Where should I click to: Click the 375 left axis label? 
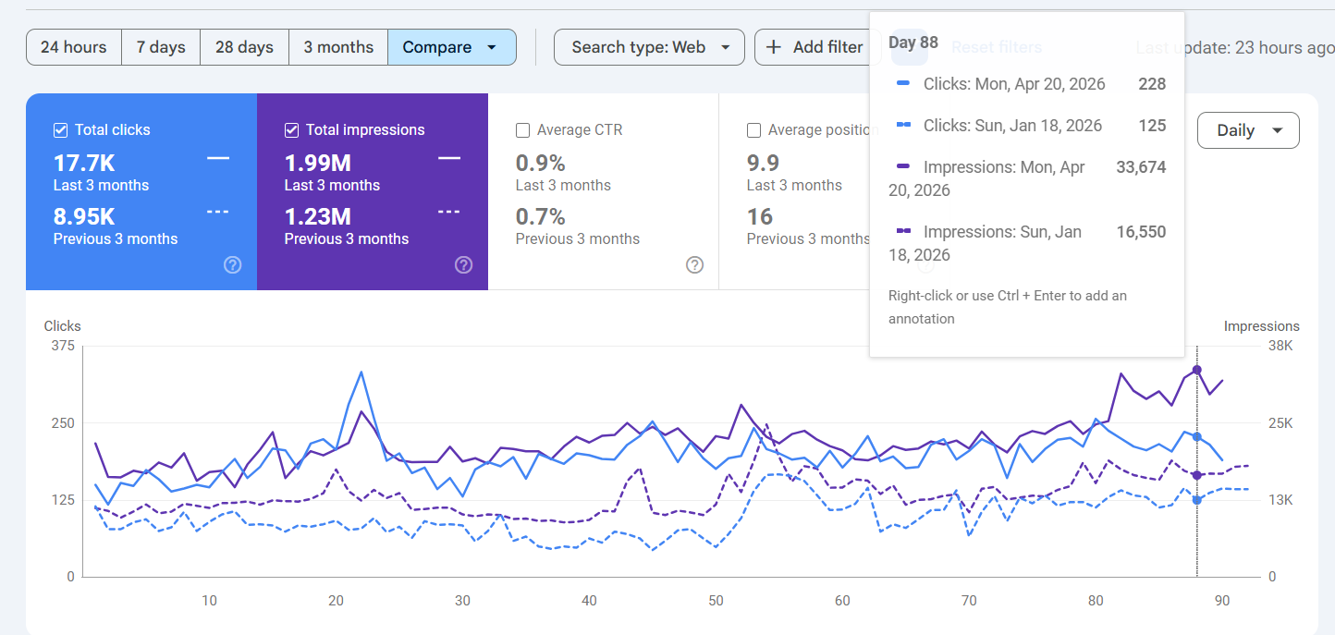coord(63,346)
